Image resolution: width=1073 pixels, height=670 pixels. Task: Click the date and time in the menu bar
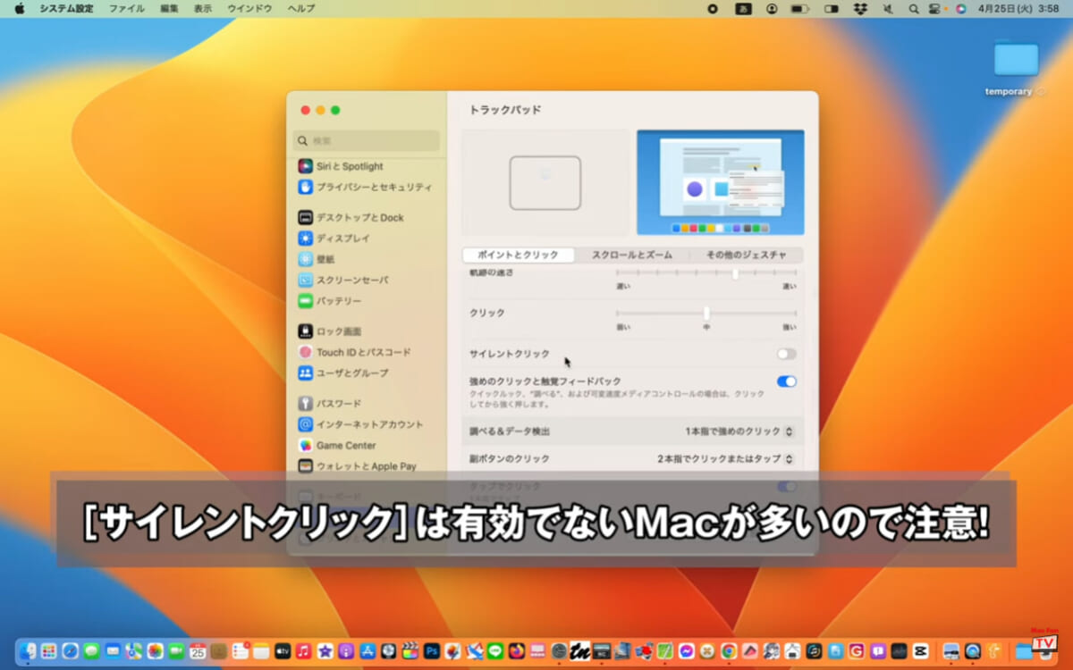pyautogui.click(x=1019, y=8)
